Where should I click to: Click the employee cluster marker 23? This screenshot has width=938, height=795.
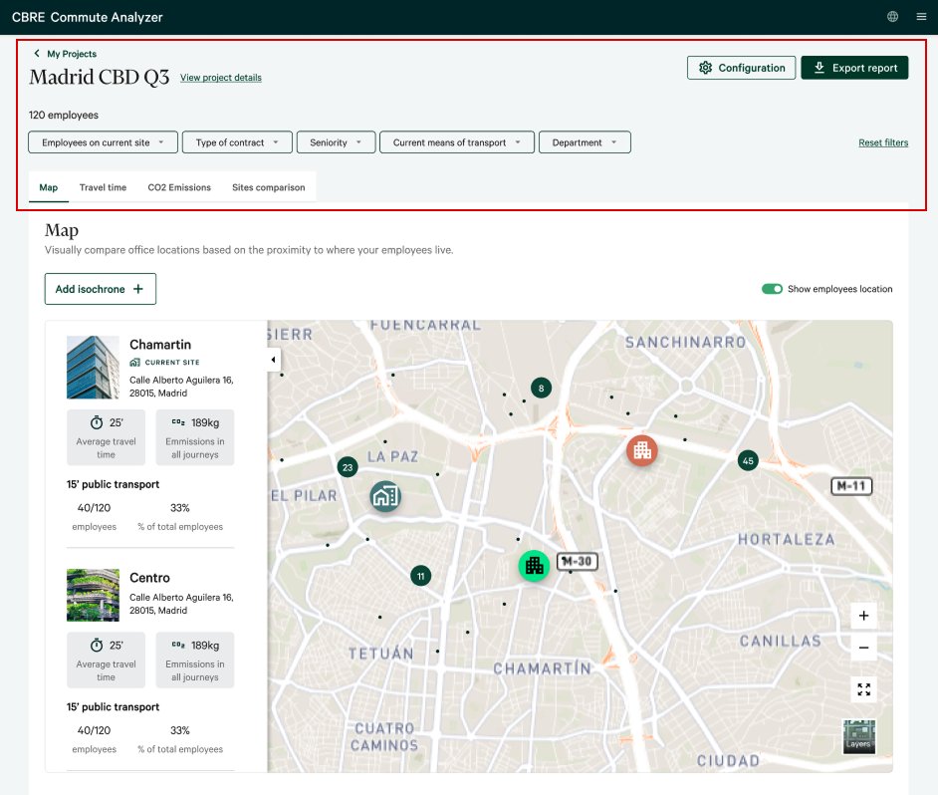pyautogui.click(x=348, y=467)
